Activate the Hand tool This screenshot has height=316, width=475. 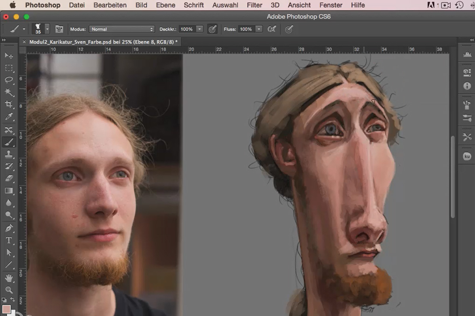click(x=9, y=278)
